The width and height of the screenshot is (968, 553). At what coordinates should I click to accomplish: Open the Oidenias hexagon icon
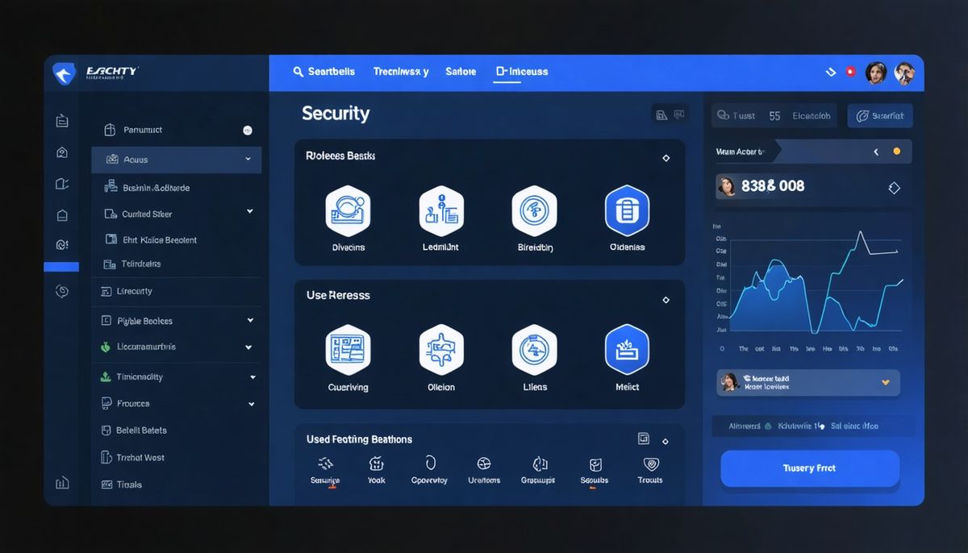point(627,212)
